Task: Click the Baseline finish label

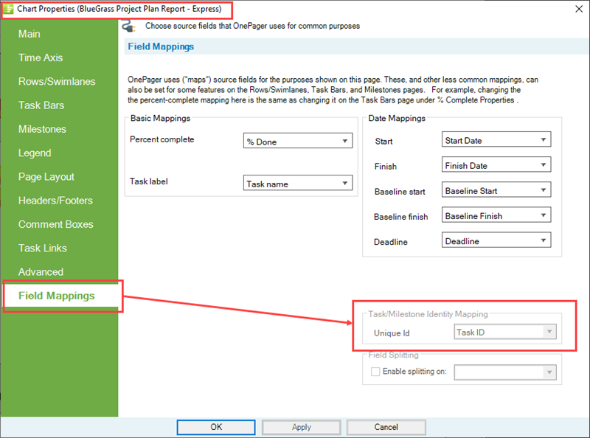Action: [400, 217]
